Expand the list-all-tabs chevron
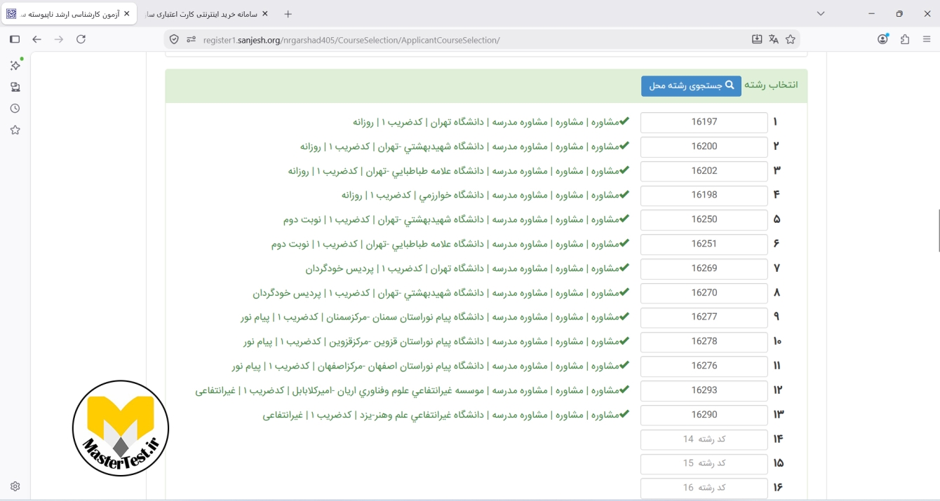This screenshot has width=940, height=501. point(821,14)
